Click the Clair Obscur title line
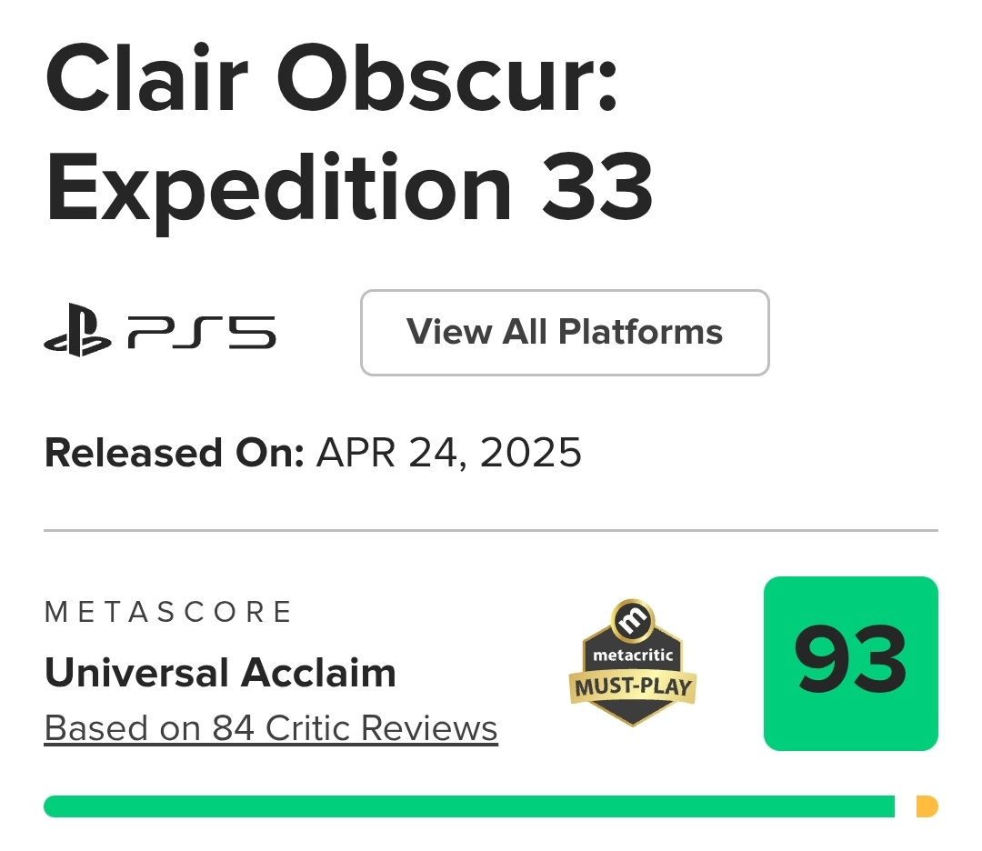 pyautogui.click(x=332, y=78)
